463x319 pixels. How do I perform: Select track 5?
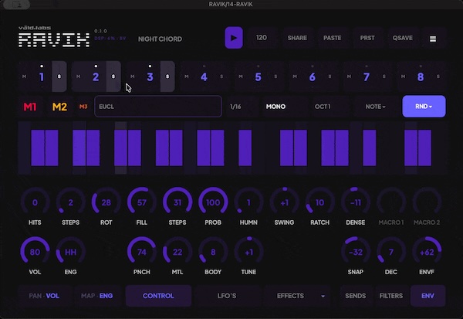click(258, 77)
